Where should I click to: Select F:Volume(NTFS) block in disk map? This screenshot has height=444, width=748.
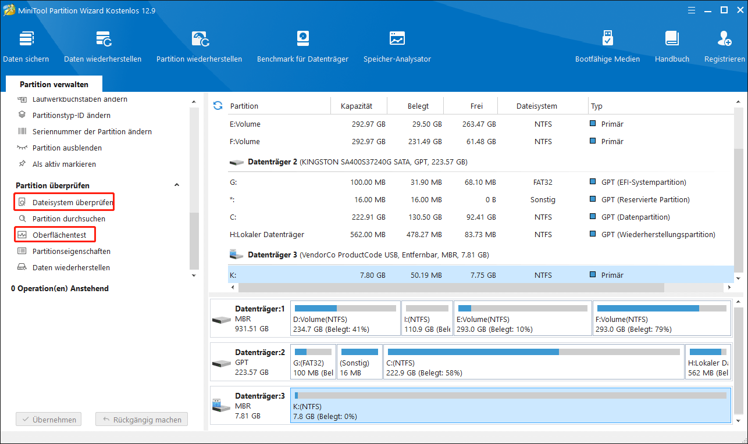click(x=661, y=318)
